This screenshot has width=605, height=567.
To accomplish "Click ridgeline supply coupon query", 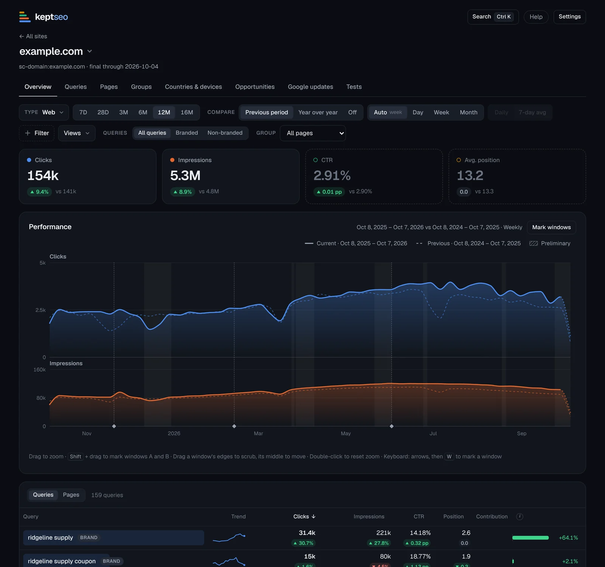I will [62, 561].
